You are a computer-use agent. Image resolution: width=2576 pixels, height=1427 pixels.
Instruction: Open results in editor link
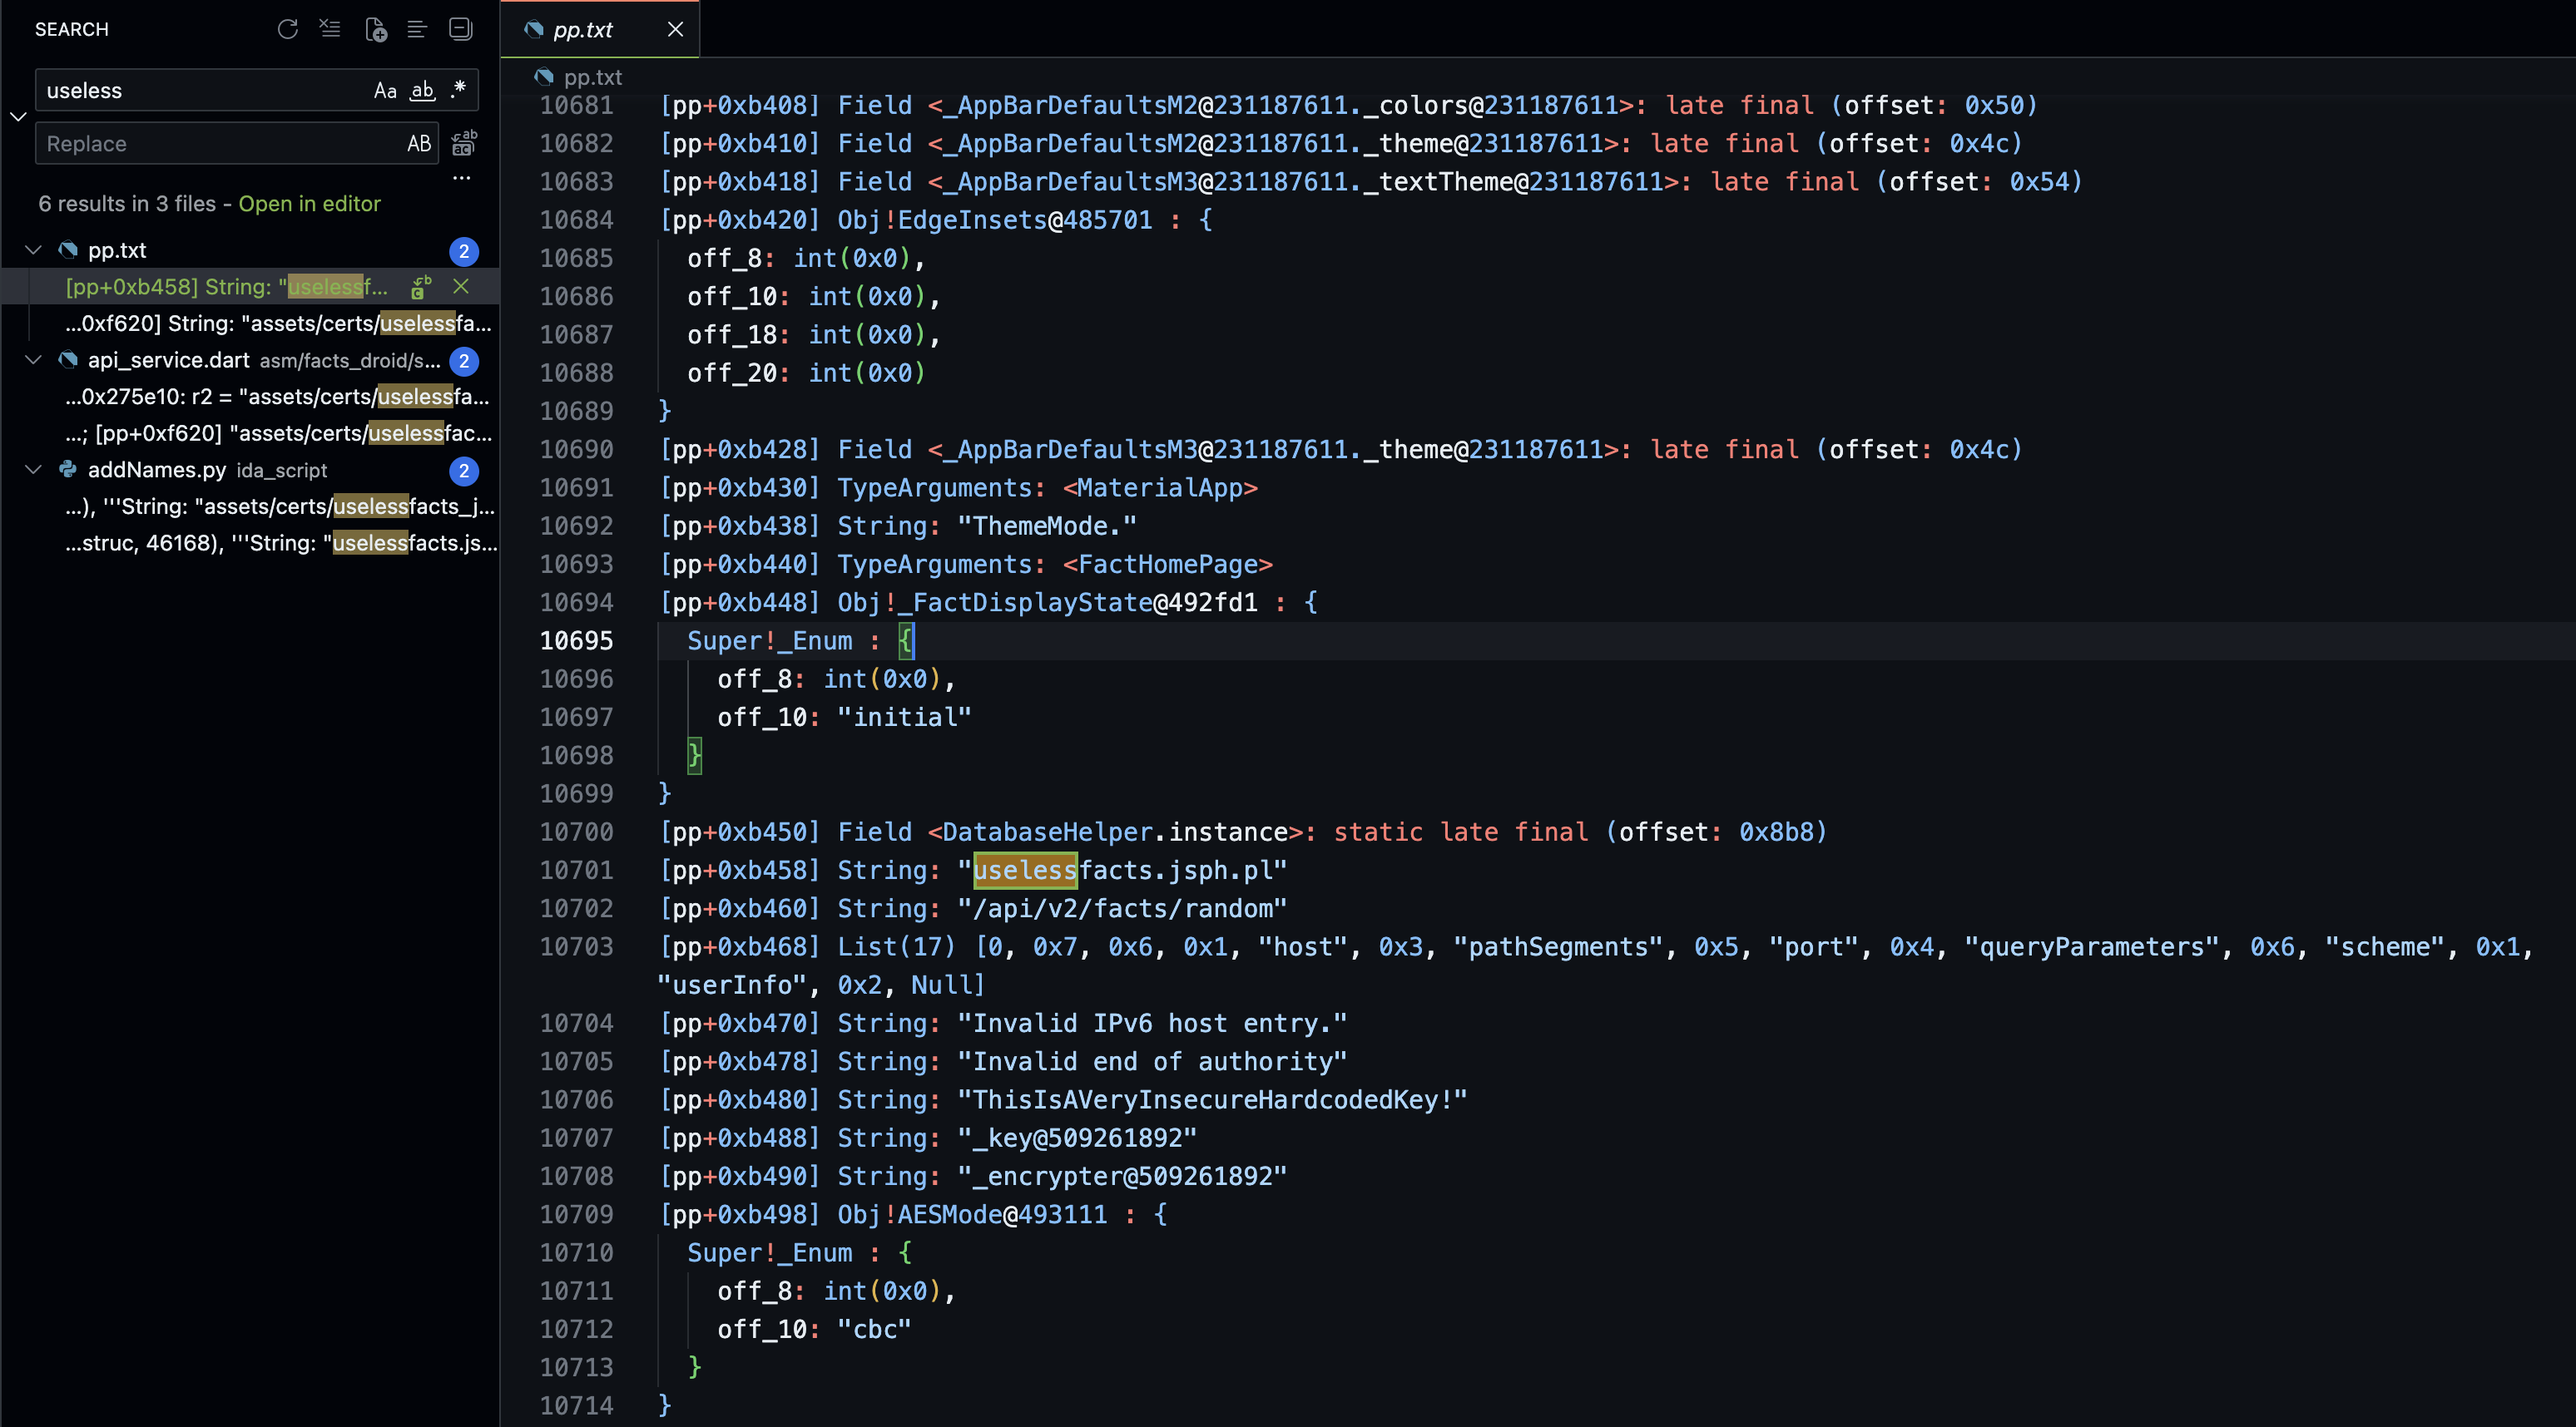click(309, 204)
